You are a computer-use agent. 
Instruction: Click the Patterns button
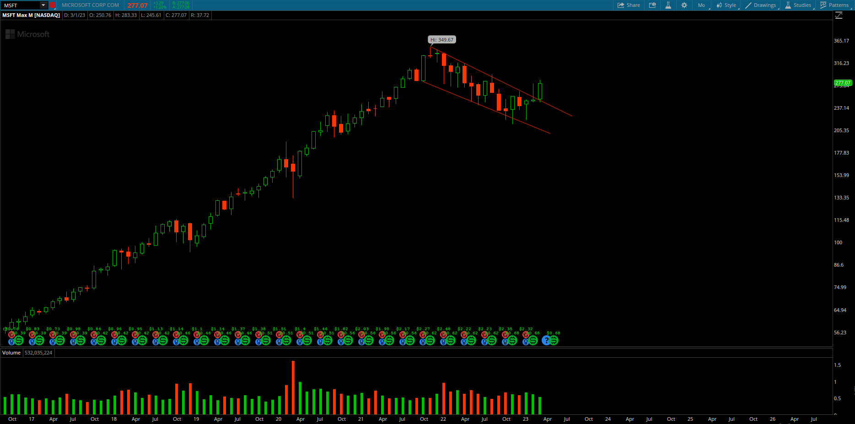834,5
